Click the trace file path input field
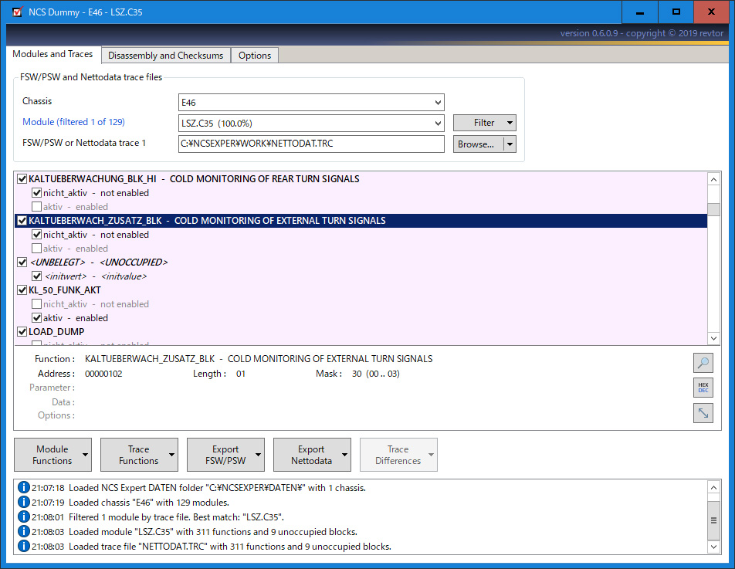Image resolution: width=735 pixels, height=569 pixels. point(311,144)
